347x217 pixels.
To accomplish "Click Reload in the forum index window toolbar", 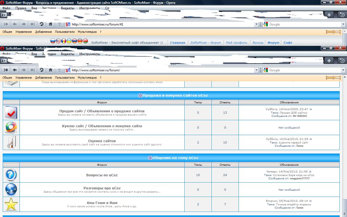I will 41,70.
